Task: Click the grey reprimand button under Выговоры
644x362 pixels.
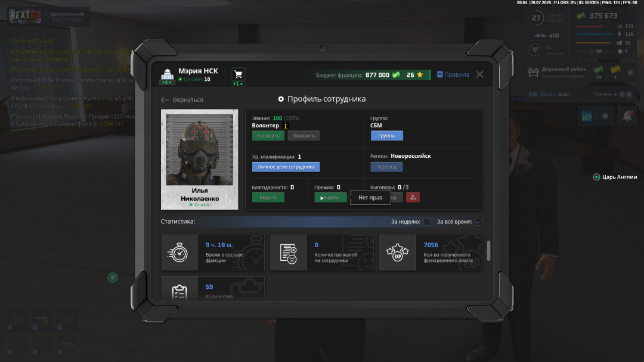Action: [x=396, y=198]
